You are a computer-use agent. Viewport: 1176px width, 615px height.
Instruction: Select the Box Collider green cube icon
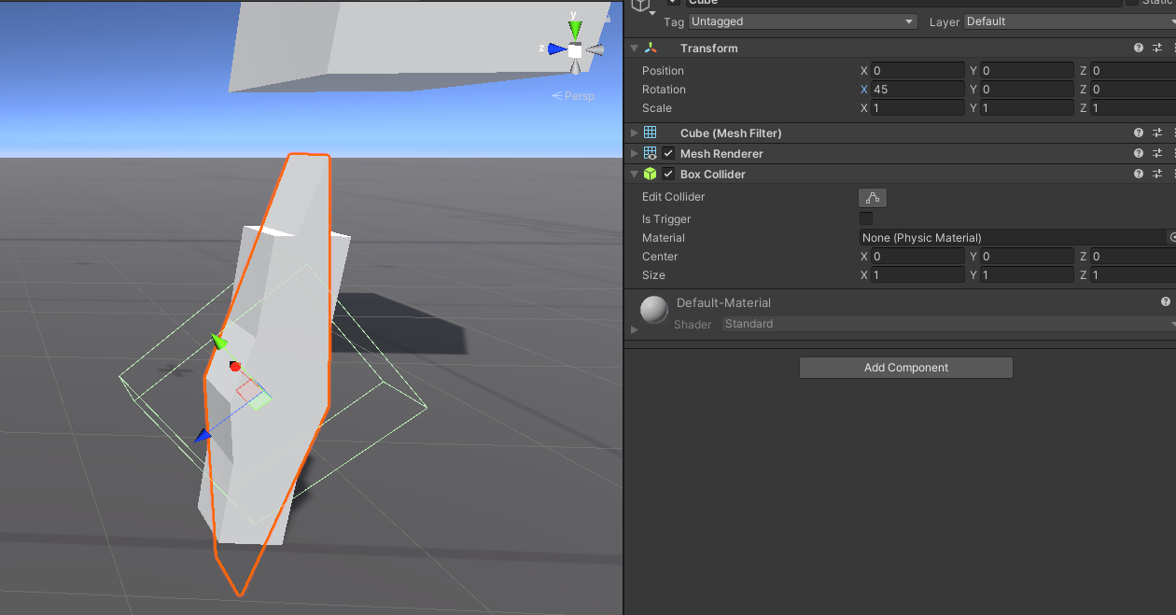point(650,174)
